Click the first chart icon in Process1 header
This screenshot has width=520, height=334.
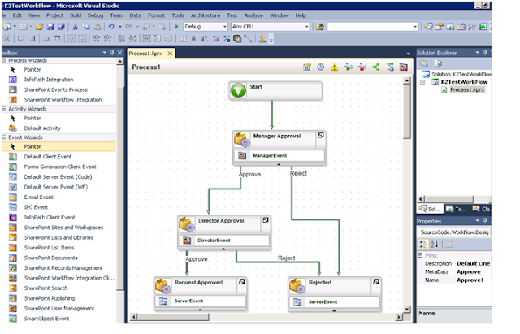tap(307, 67)
